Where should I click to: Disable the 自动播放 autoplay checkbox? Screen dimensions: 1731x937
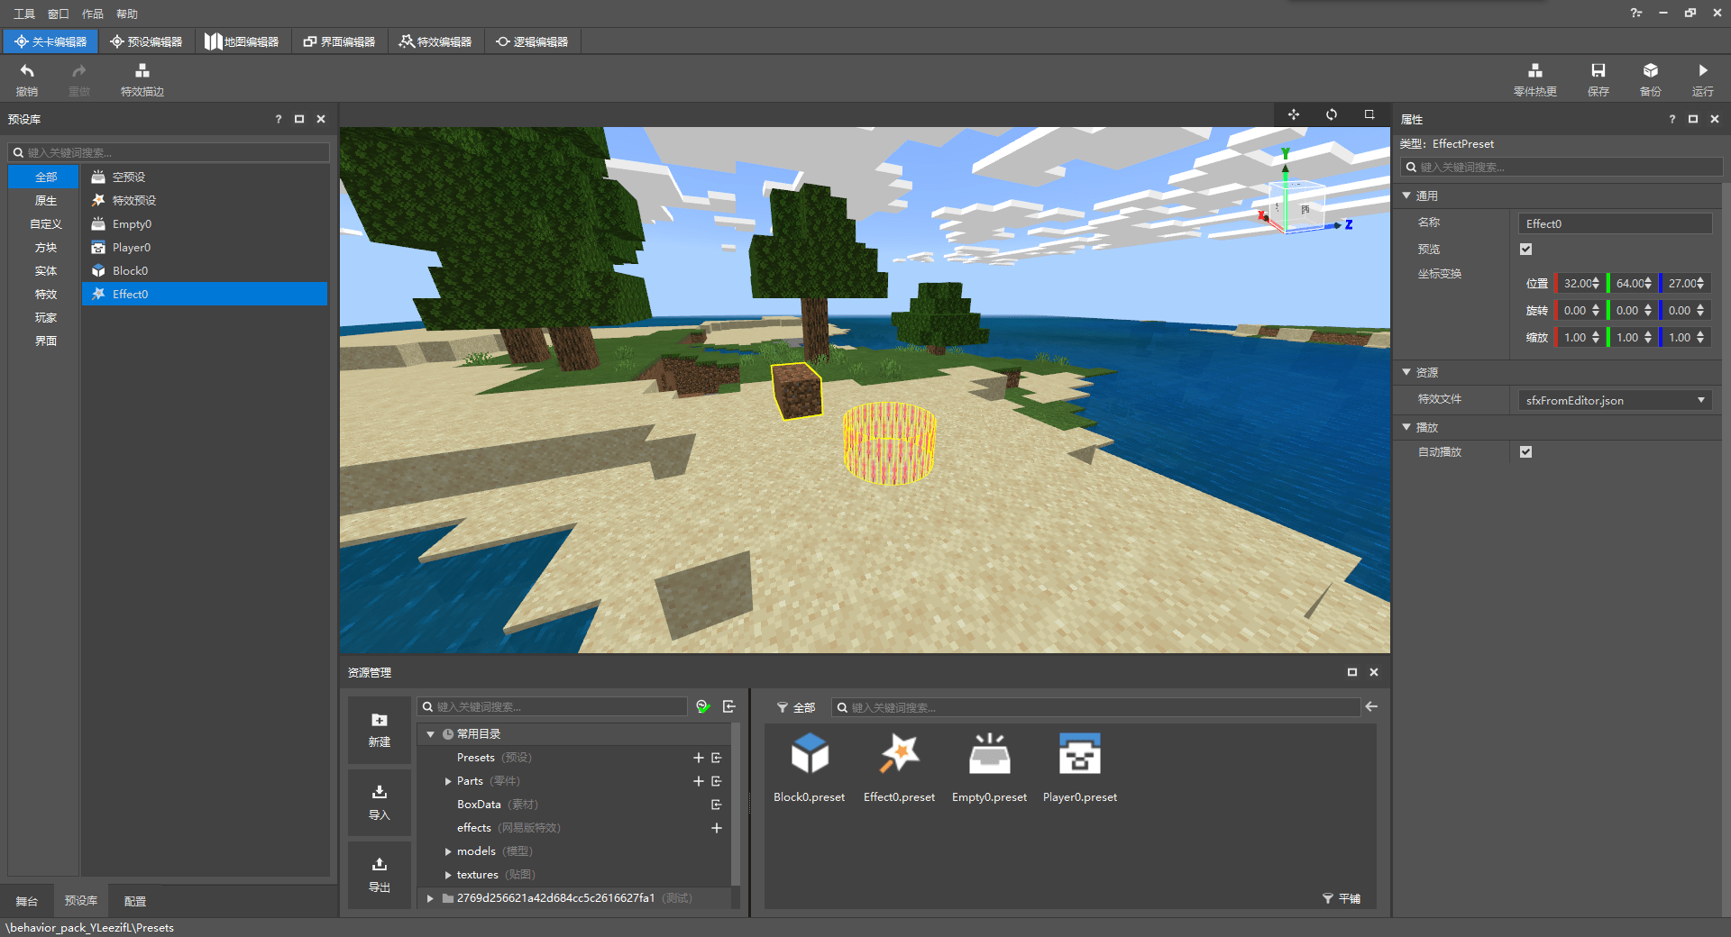click(1525, 452)
